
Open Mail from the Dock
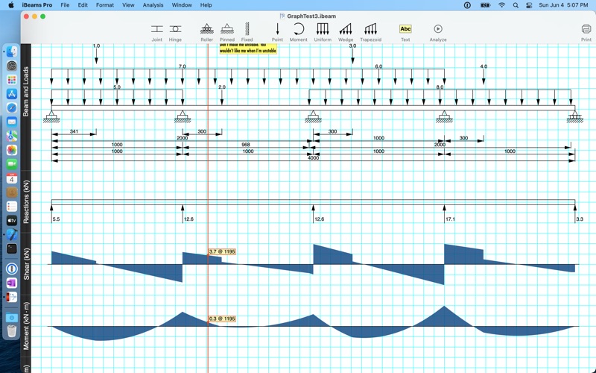12,122
